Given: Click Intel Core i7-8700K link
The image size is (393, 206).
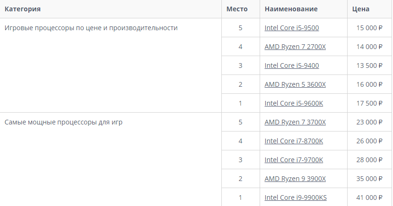Looking at the screenshot, I should pos(294,141).
